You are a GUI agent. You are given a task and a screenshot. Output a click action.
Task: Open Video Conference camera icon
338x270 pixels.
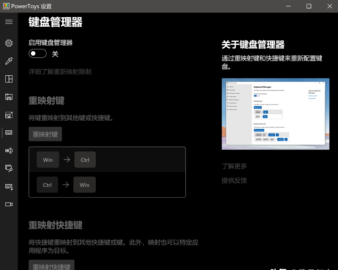coord(9,204)
